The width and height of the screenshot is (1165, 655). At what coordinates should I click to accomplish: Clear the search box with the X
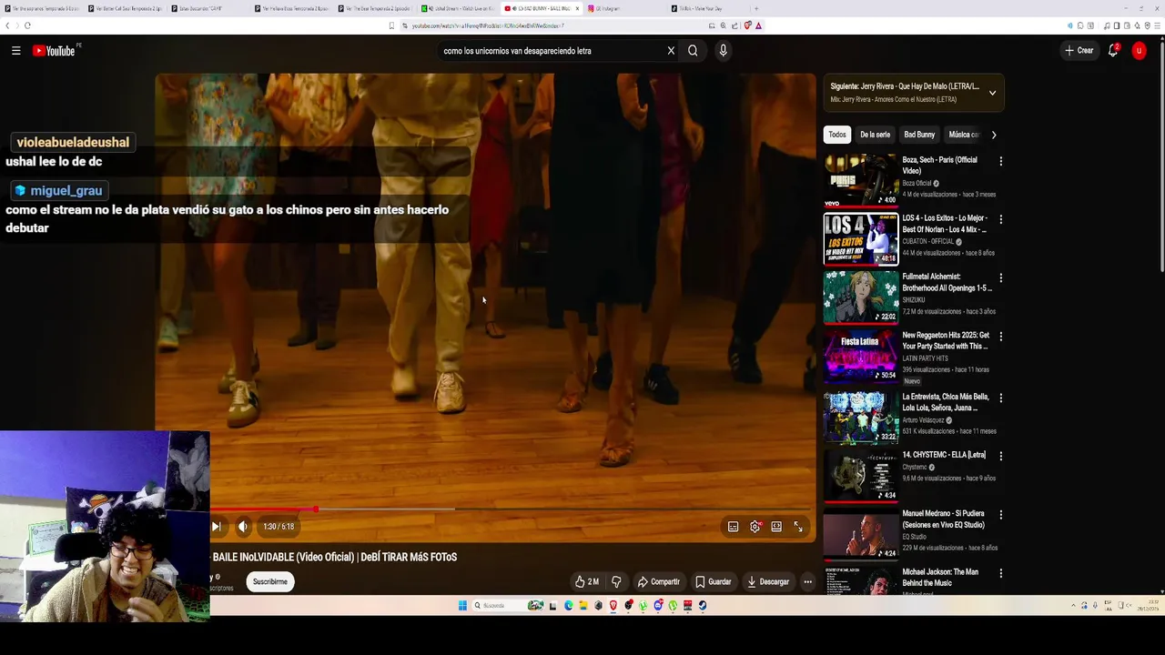click(671, 51)
